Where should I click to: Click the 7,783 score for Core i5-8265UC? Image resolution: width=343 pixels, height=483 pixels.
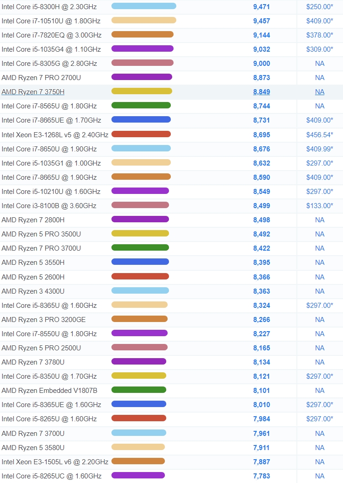pos(262,476)
